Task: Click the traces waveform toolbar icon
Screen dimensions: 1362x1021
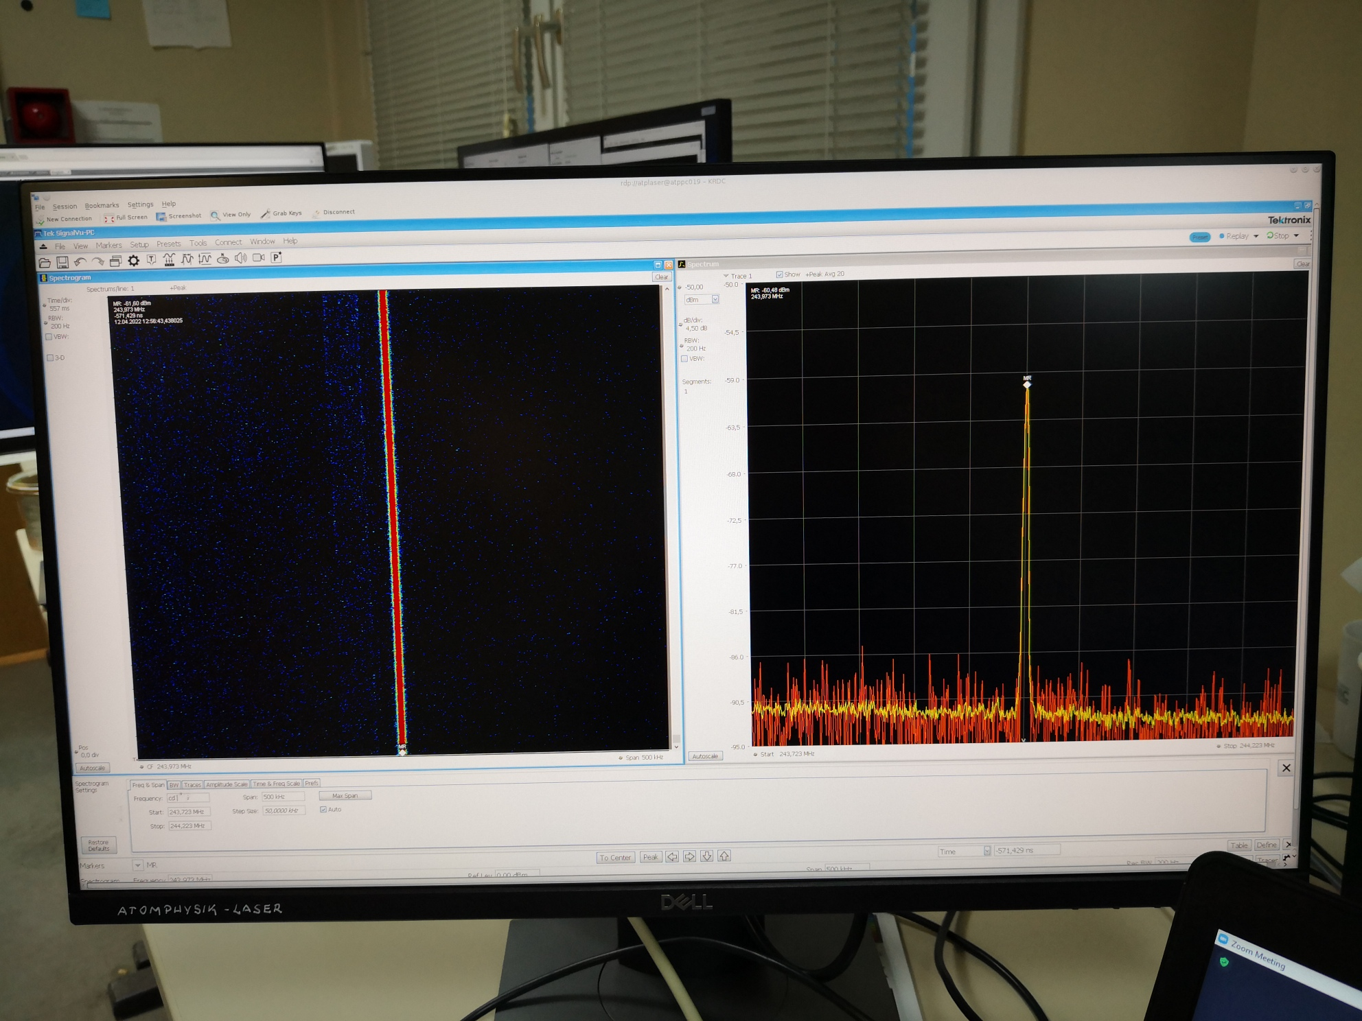Action: coord(187,259)
